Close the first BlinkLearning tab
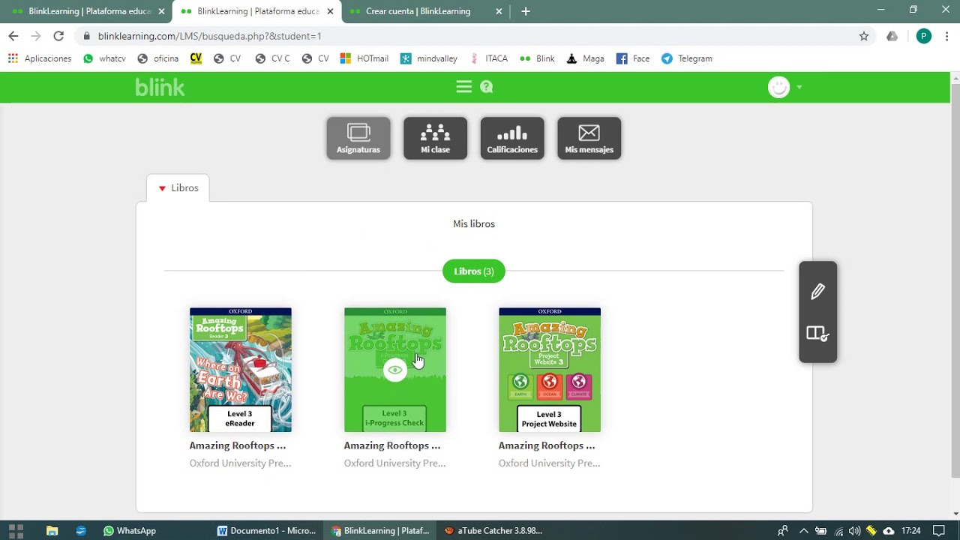 [x=161, y=11]
